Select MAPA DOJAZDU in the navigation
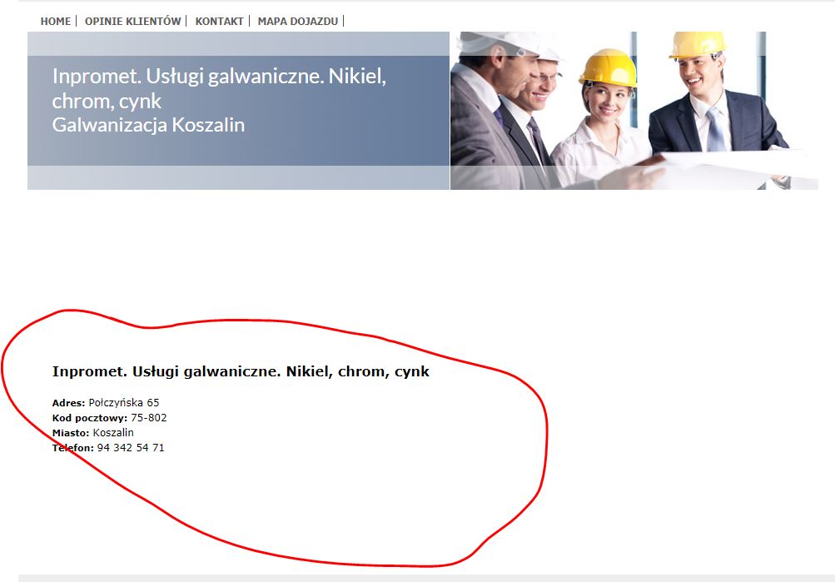The image size is (835, 582). click(297, 21)
